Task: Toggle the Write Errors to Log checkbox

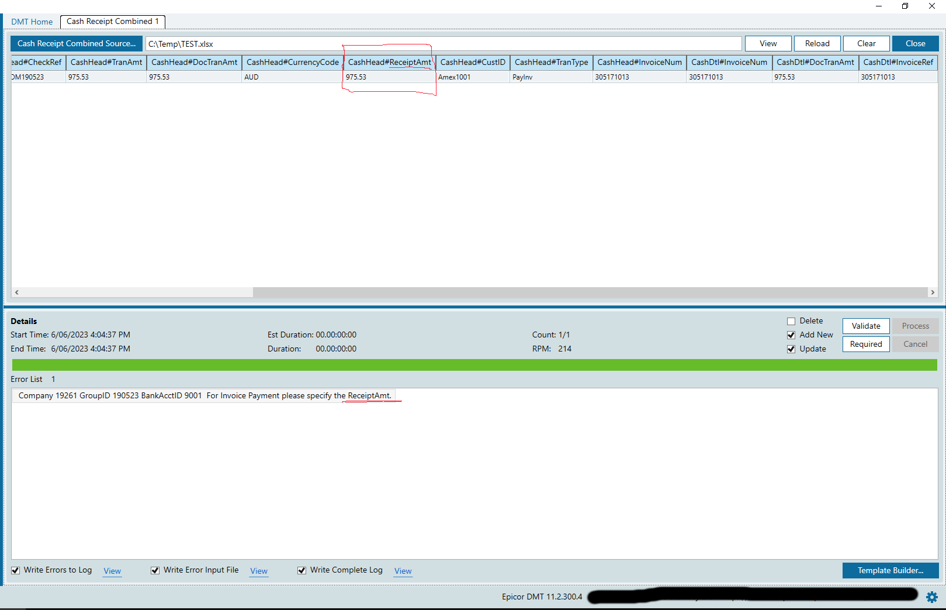Action: (x=16, y=570)
